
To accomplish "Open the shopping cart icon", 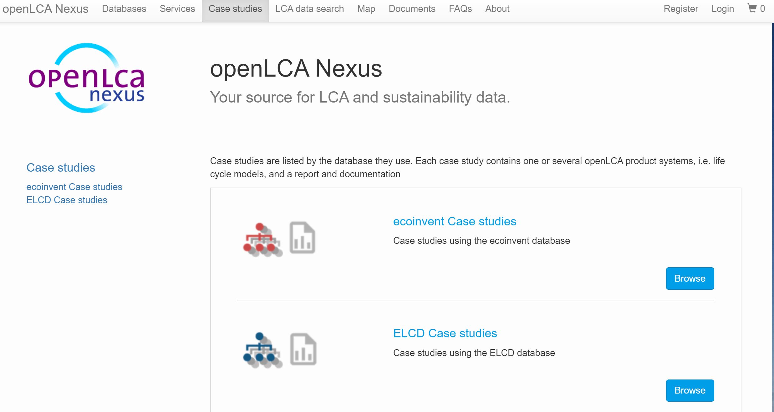I will point(752,8).
